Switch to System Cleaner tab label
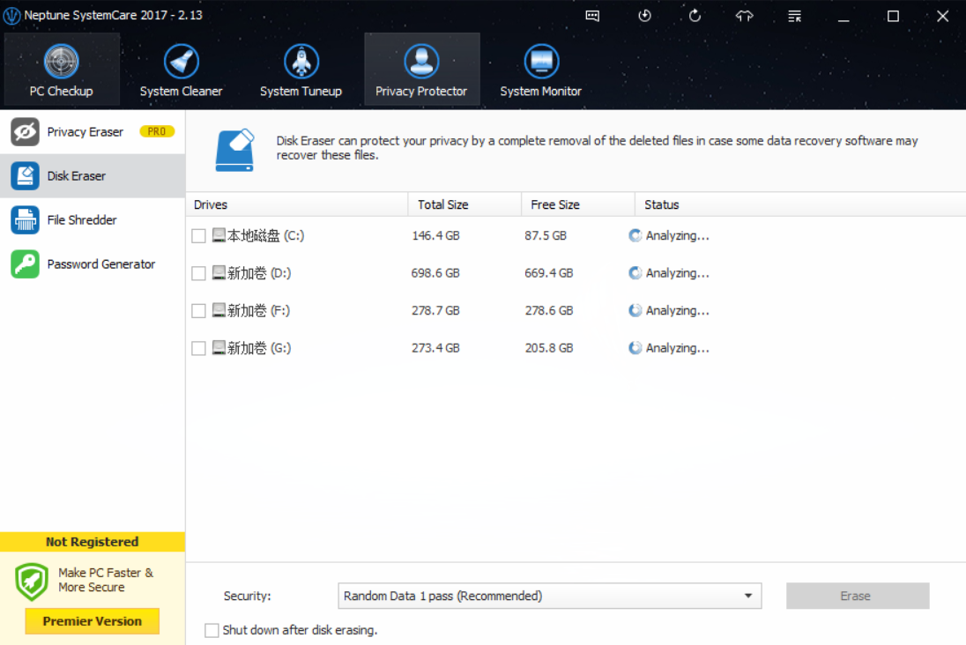 (x=182, y=91)
